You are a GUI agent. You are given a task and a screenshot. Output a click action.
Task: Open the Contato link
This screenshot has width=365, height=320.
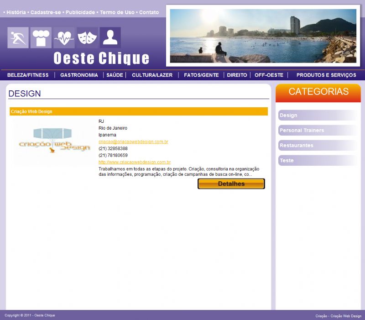[x=149, y=12]
